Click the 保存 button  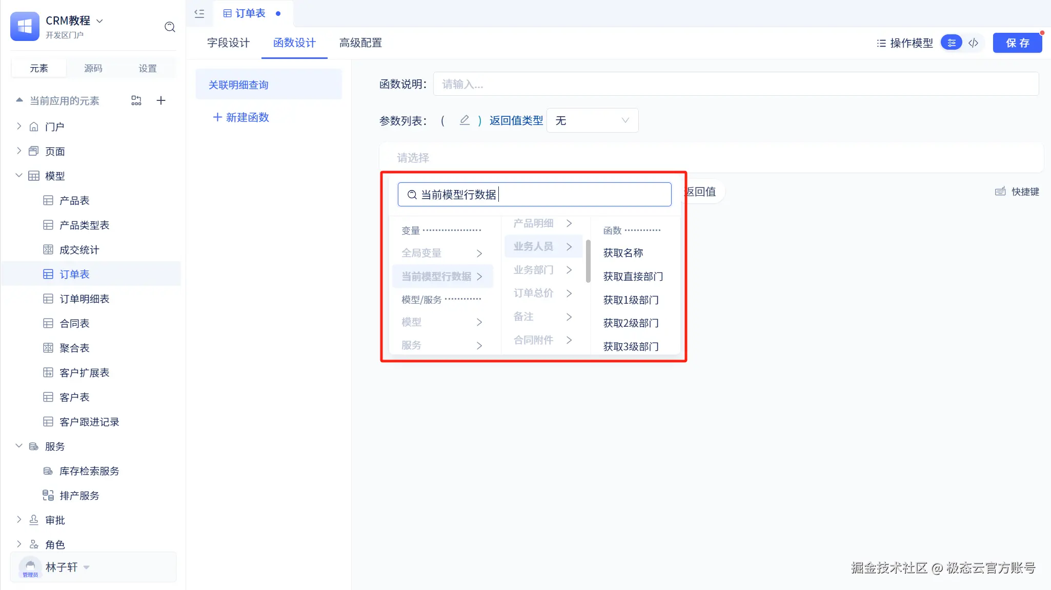pyautogui.click(x=1017, y=43)
